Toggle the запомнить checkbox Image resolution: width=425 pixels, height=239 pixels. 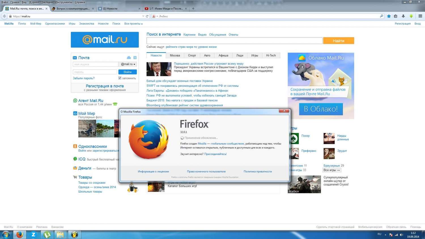120,78
